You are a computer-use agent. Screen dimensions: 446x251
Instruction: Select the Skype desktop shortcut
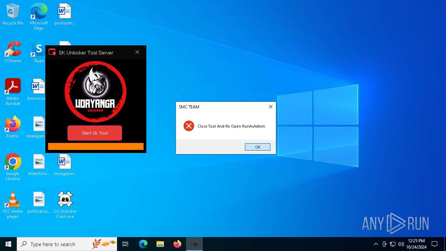pos(38,52)
